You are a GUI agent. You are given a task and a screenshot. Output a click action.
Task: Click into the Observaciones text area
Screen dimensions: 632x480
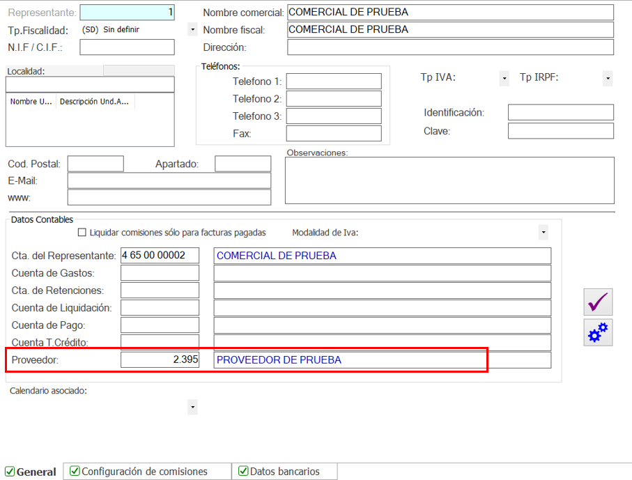coord(449,179)
